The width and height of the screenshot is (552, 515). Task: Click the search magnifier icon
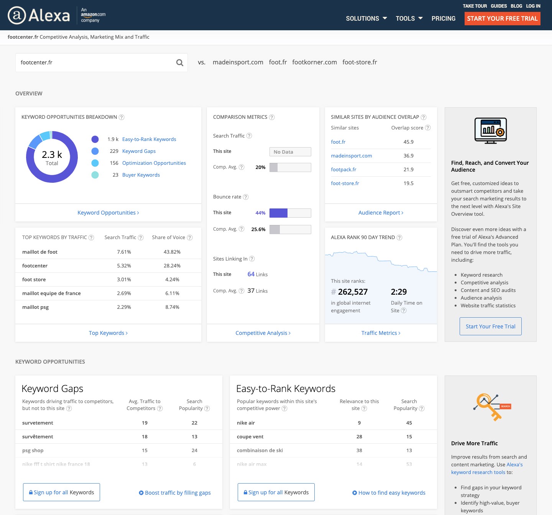(179, 62)
